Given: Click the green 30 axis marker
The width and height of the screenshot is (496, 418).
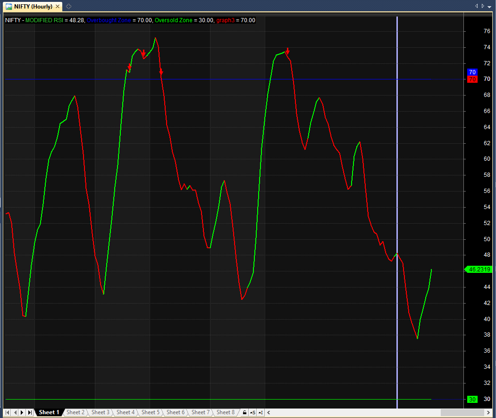Looking at the screenshot, I should (472, 399).
